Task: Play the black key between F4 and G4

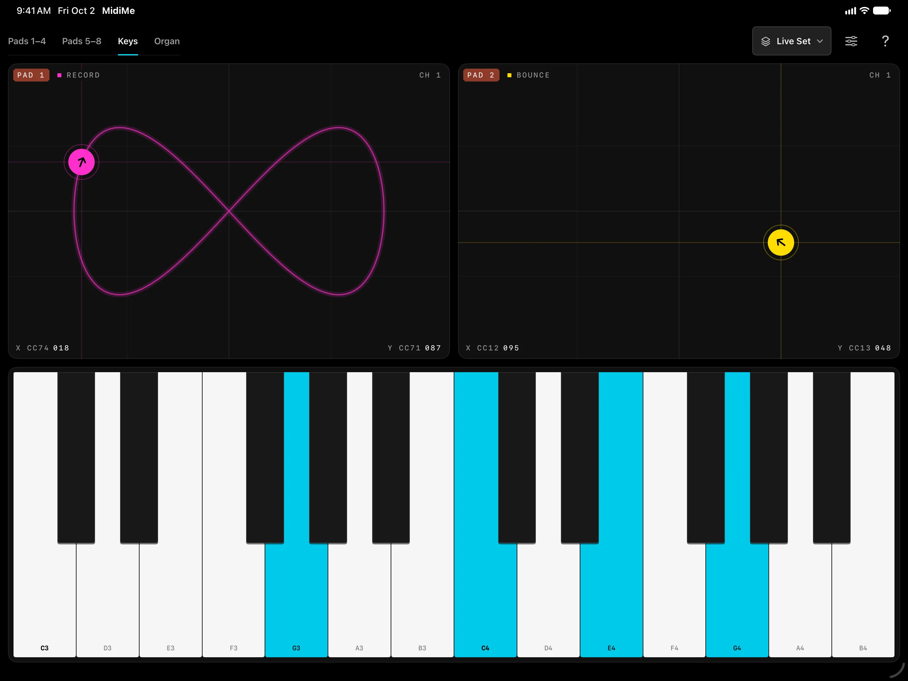Action: point(706,458)
